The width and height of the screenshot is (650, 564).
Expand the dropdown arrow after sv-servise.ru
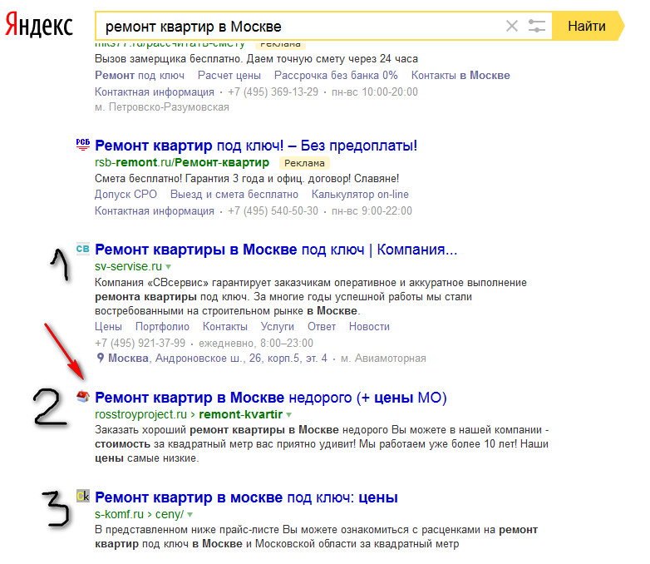tap(168, 267)
